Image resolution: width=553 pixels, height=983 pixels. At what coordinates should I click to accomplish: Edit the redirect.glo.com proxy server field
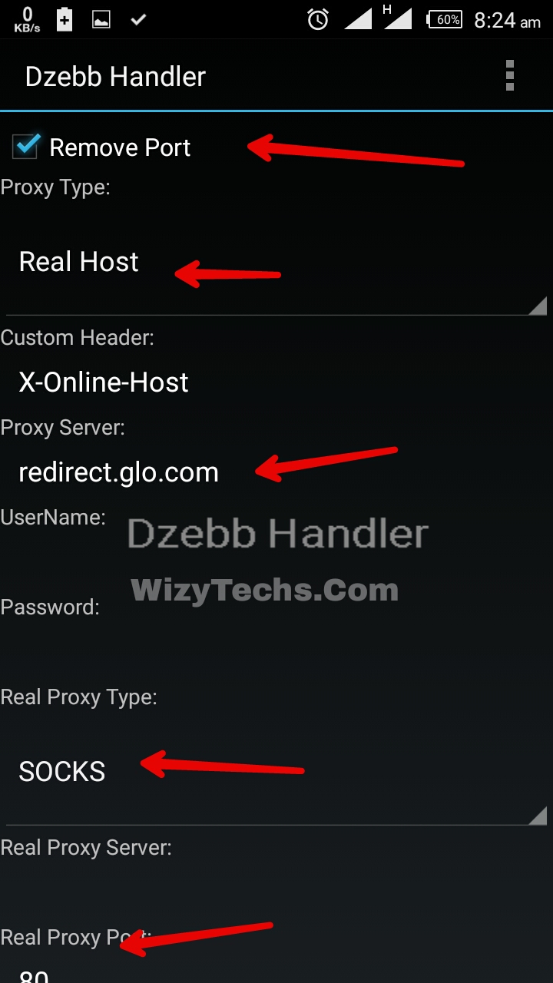coord(276,472)
